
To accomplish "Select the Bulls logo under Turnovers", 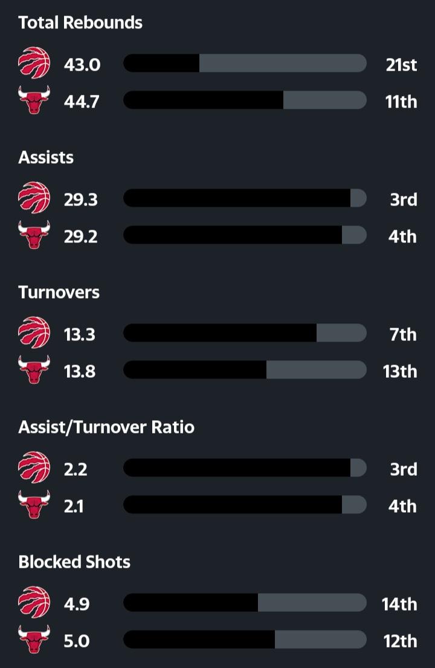I will (34, 370).
